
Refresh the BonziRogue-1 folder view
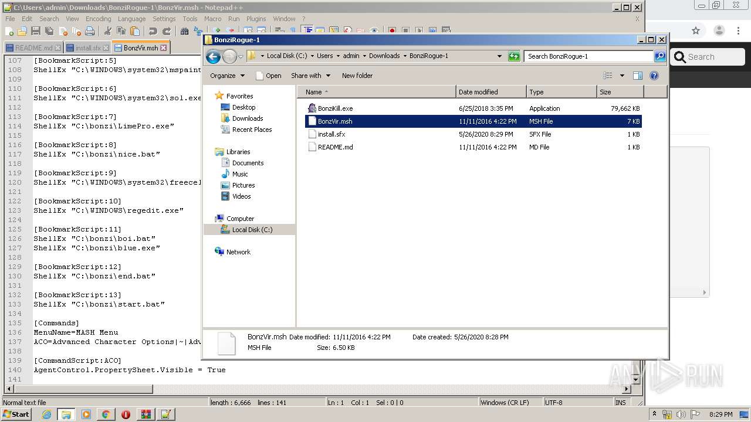coord(514,56)
